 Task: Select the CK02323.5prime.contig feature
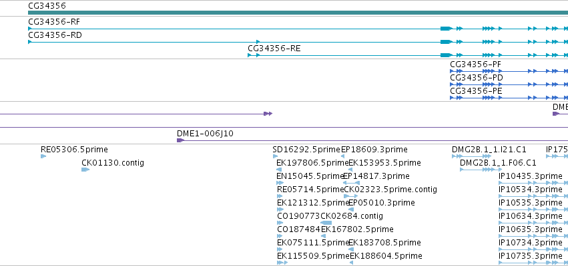350,196
